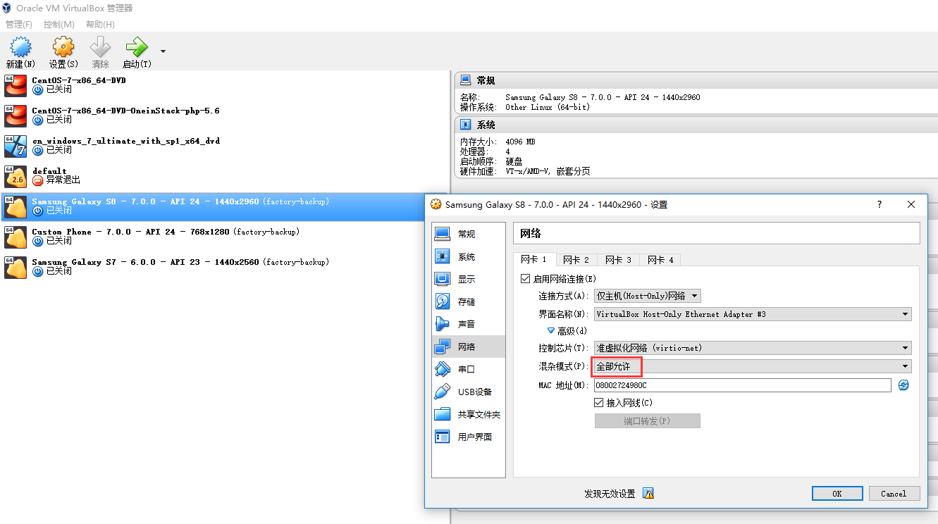Open the 混杂模式 (Promiscuous Mode) dropdown

[751, 366]
